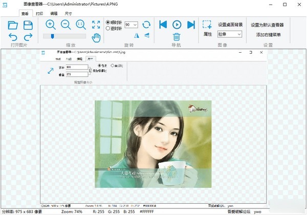Click the R: 255 value in status bar

(x=98, y=211)
